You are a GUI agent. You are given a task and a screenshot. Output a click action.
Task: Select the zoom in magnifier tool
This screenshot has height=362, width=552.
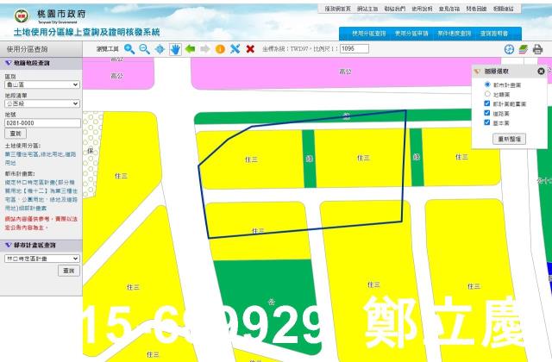(x=129, y=49)
